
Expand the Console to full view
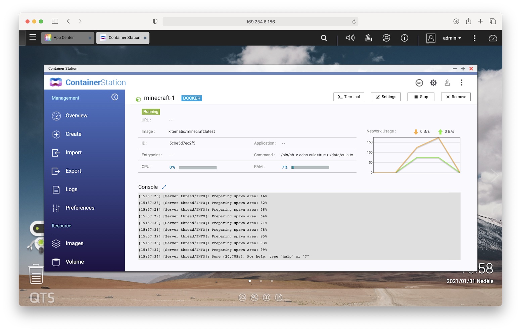[164, 187]
